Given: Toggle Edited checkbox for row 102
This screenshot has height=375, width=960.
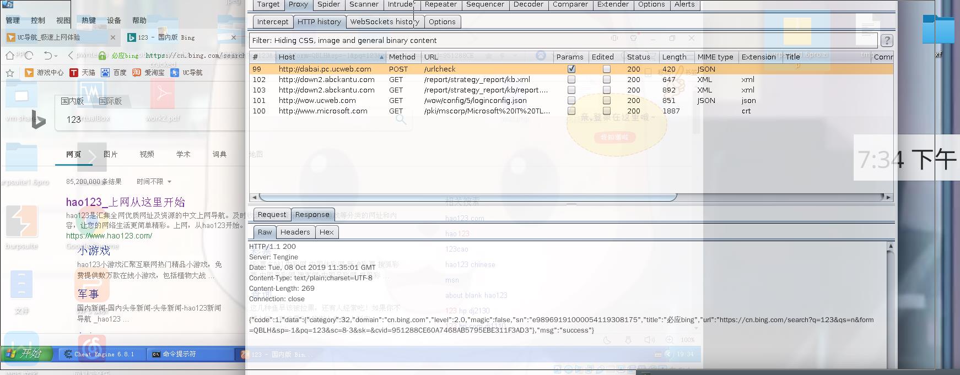Looking at the screenshot, I should (x=607, y=79).
